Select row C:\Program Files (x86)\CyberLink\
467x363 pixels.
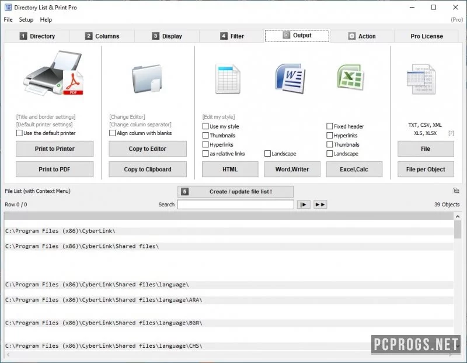coord(229,231)
